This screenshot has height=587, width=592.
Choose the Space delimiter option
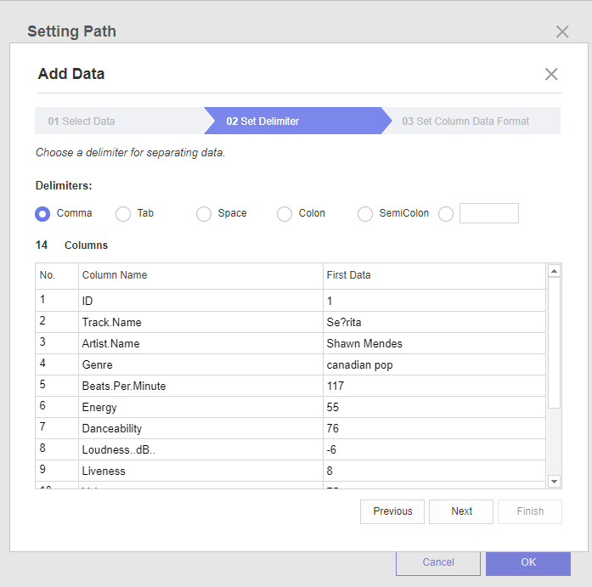coord(204,214)
